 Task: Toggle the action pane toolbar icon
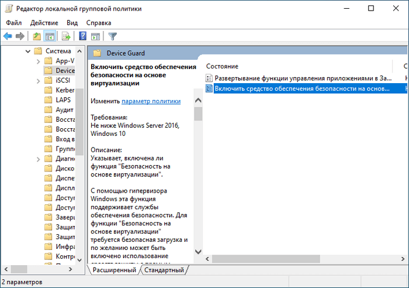[x=95, y=36]
